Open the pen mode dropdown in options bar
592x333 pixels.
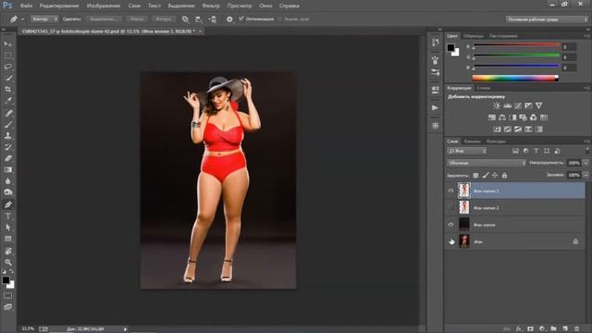pos(44,18)
